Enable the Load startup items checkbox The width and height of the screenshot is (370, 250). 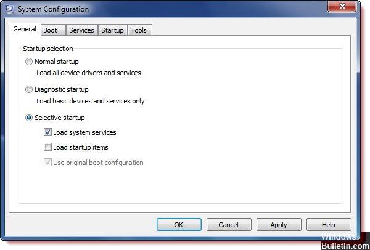47,147
